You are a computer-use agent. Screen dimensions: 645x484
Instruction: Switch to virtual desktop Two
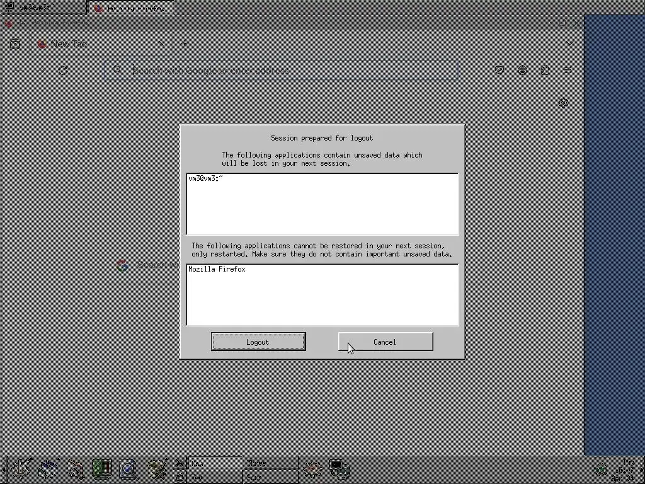pyautogui.click(x=214, y=477)
